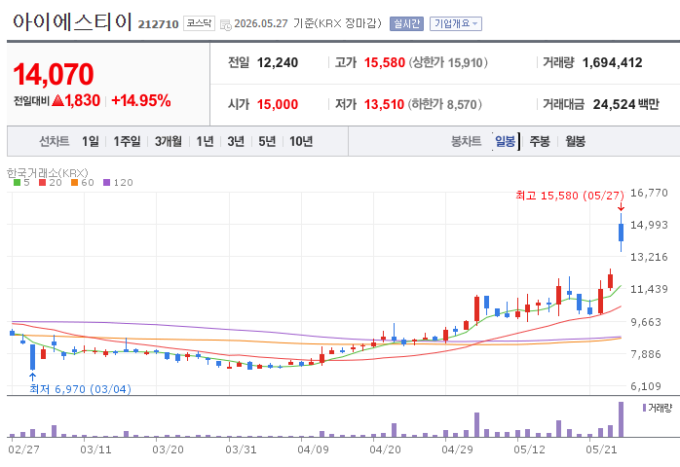
Task: Click the purple 거래량 legend swatch
Action: (644, 408)
